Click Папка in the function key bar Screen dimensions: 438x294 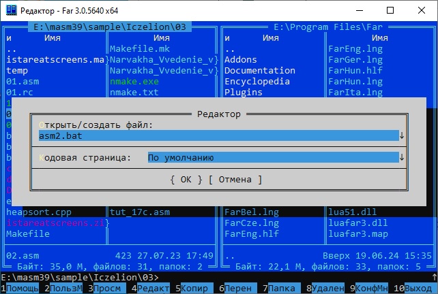click(282, 289)
